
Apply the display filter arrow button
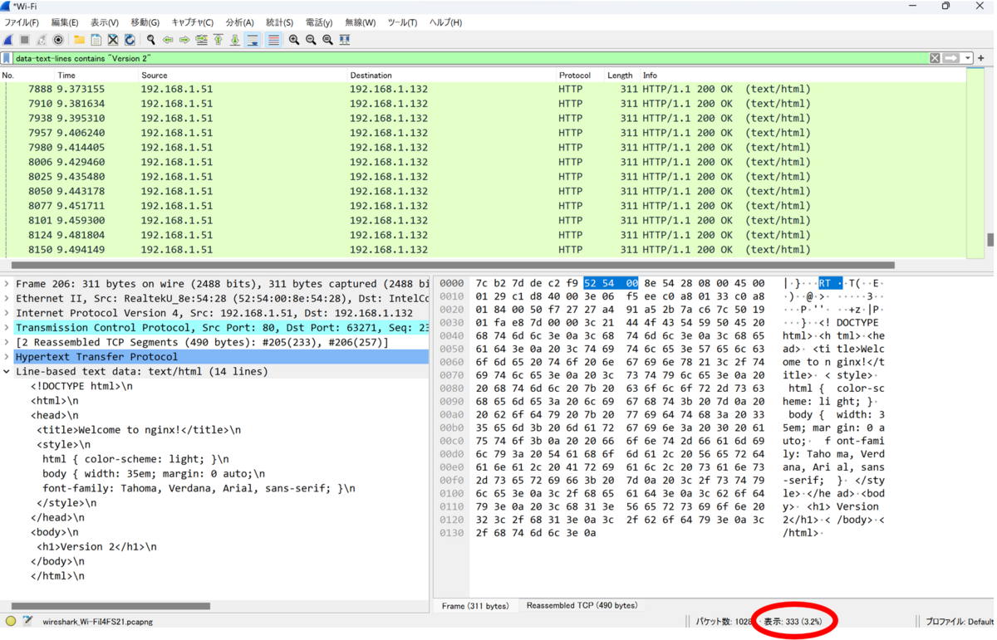click(950, 58)
